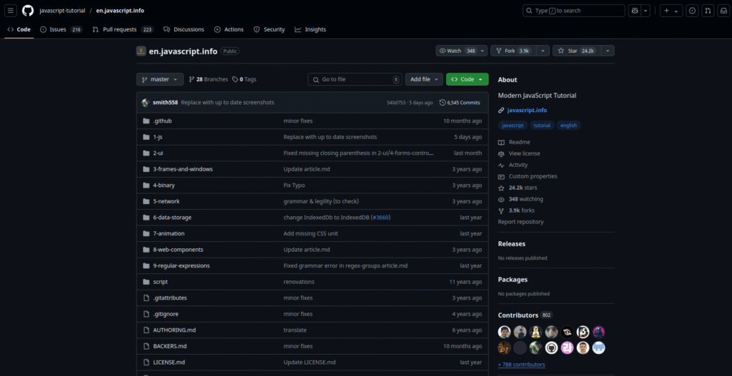Open the green Code dropdown button
The image size is (732, 376).
(x=468, y=79)
